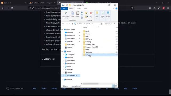Open the Terms footer link
Screen dimensions: 171x96
(34, 89)
